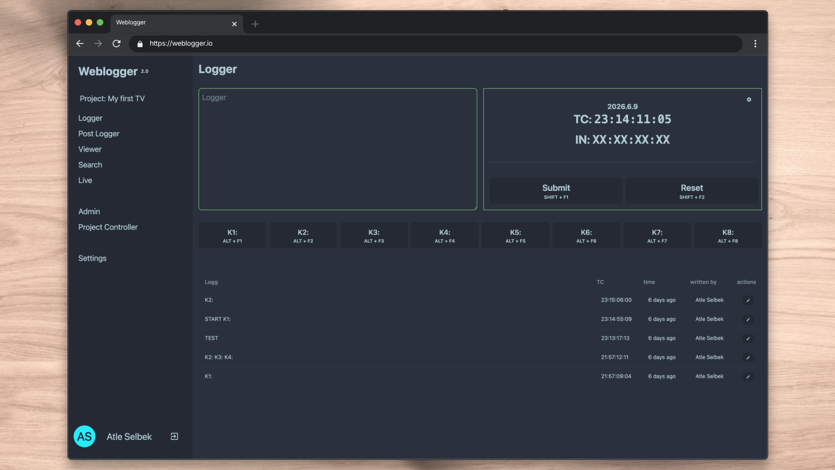Select the Weblogger browser tab
The image size is (835, 470).
click(176, 23)
